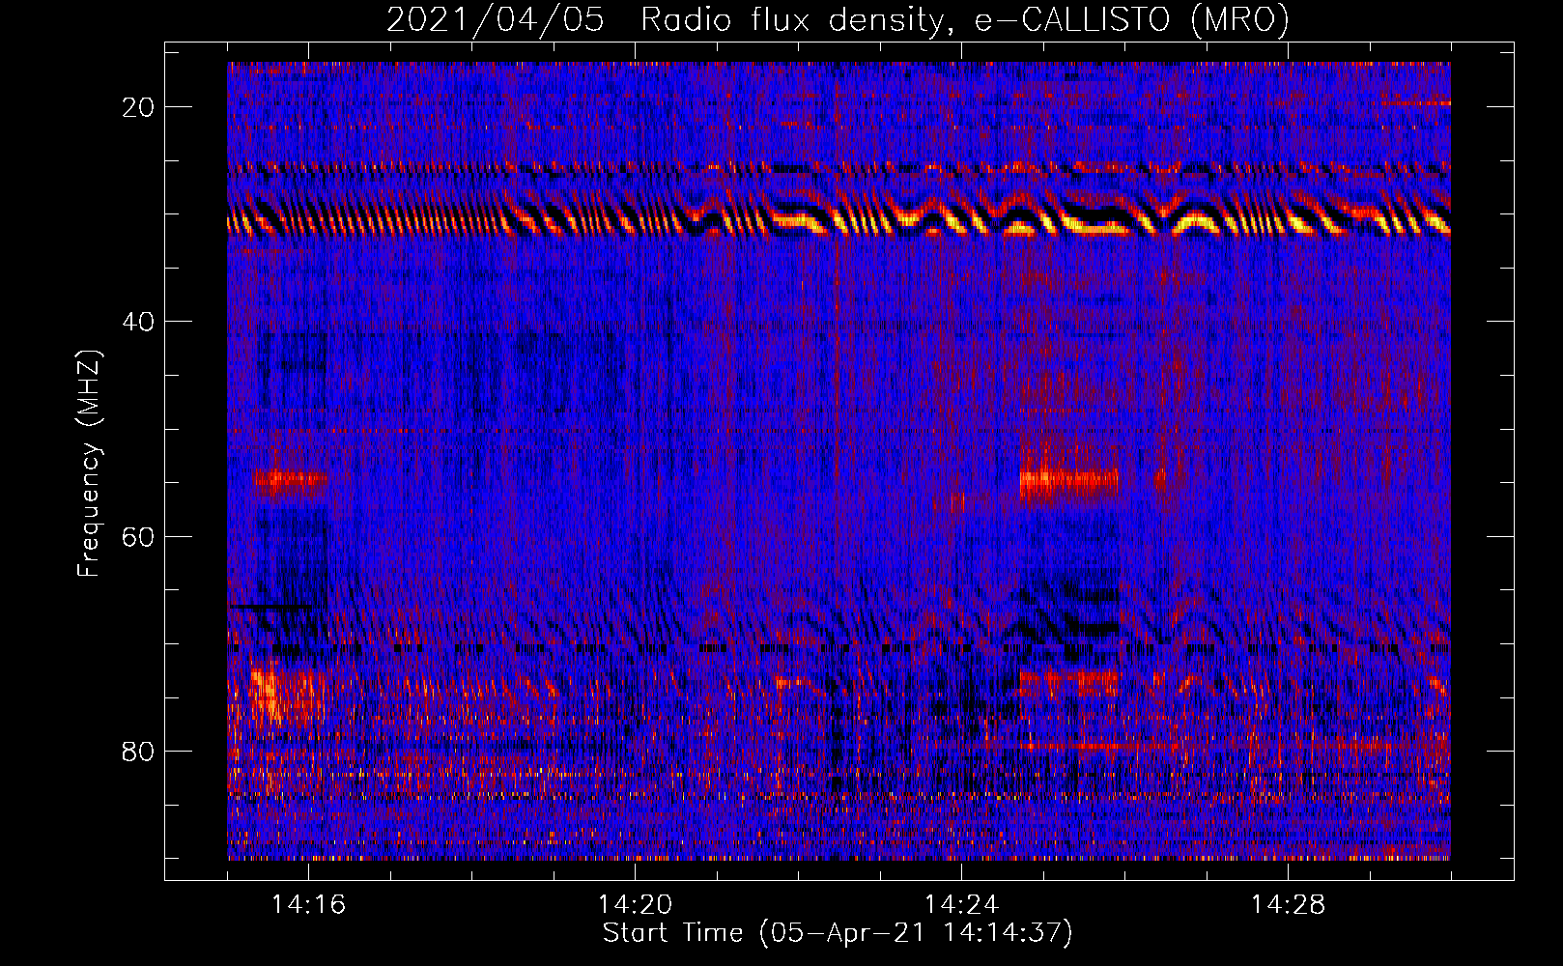Click the 14:16 time tick label

click(308, 905)
